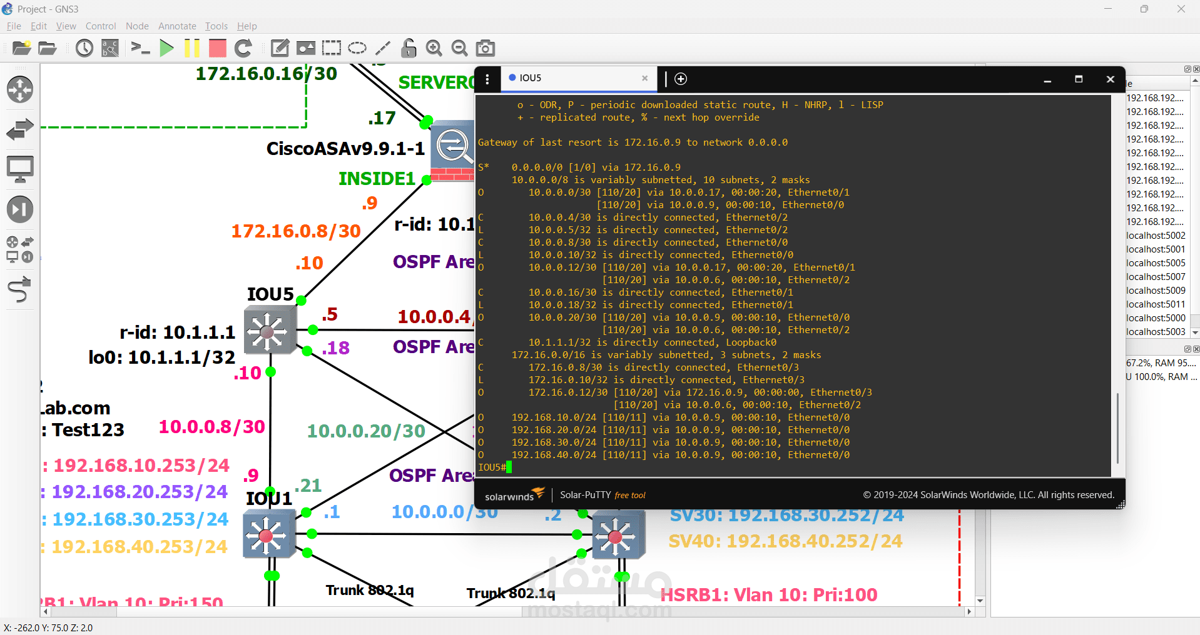This screenshot has height=635, width=1200.
Task: Select the 'SV40: 192.168.40.252/24' label
Action: (x=785, y=541)
